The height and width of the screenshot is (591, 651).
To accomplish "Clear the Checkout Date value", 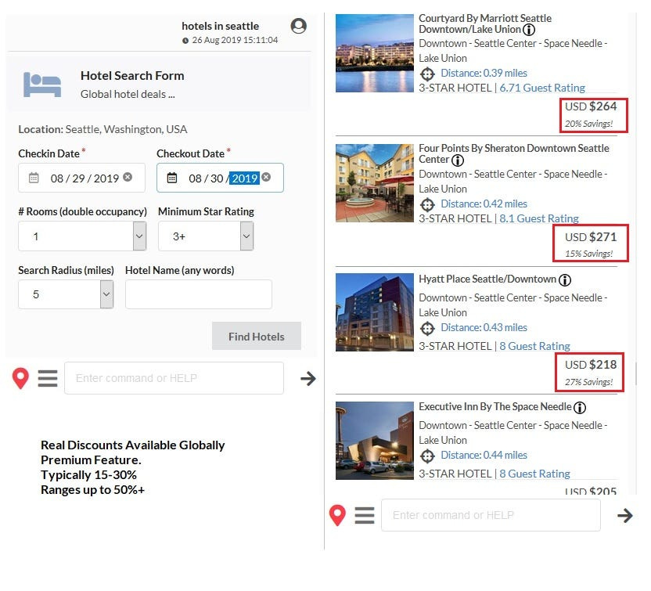I will coord(266,177).
